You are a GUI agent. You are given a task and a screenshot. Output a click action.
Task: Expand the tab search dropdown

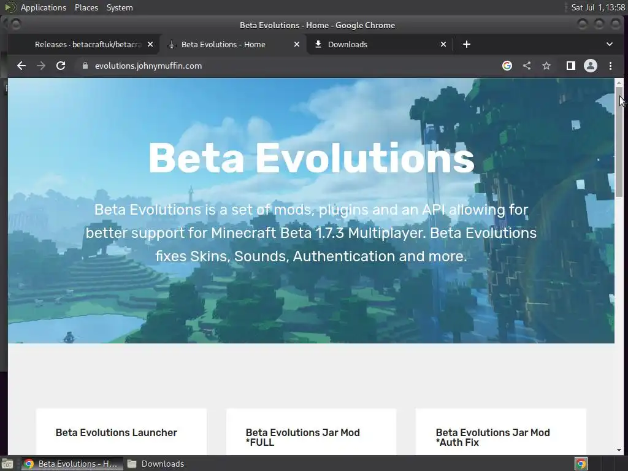point(610,44)
